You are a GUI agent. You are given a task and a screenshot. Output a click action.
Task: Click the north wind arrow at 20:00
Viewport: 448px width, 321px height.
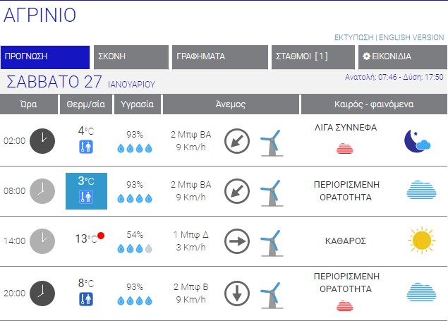[237, 292]
